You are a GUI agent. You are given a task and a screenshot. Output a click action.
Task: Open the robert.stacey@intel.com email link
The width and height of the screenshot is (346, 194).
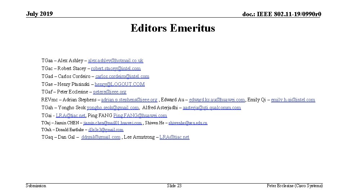pyautogui.click(x=116, y=68)
